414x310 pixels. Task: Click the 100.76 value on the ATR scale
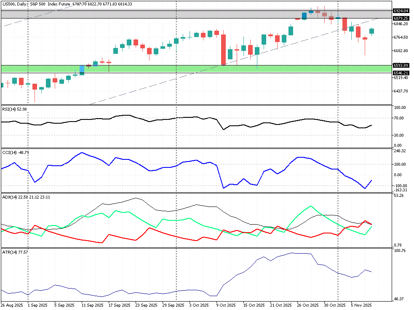point(399,251)
